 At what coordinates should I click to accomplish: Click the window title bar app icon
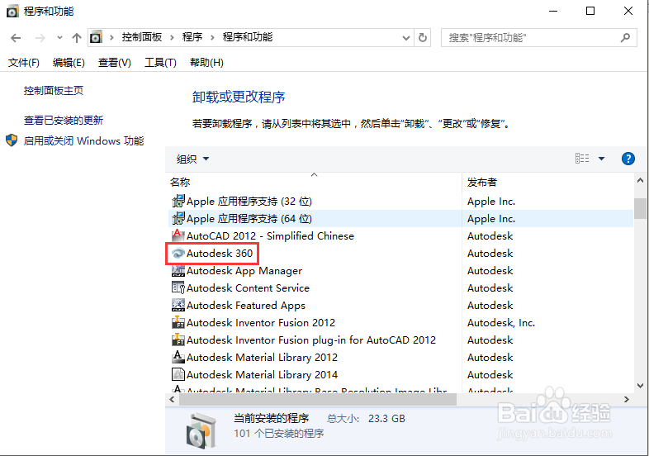(x=13, y=12)
